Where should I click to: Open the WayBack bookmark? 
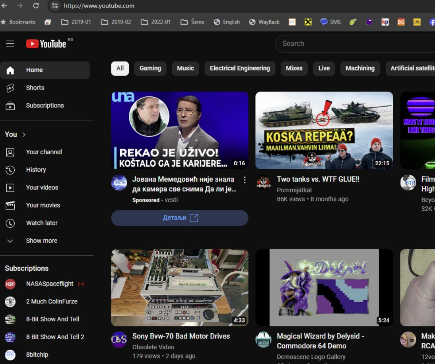click(264, 22)
